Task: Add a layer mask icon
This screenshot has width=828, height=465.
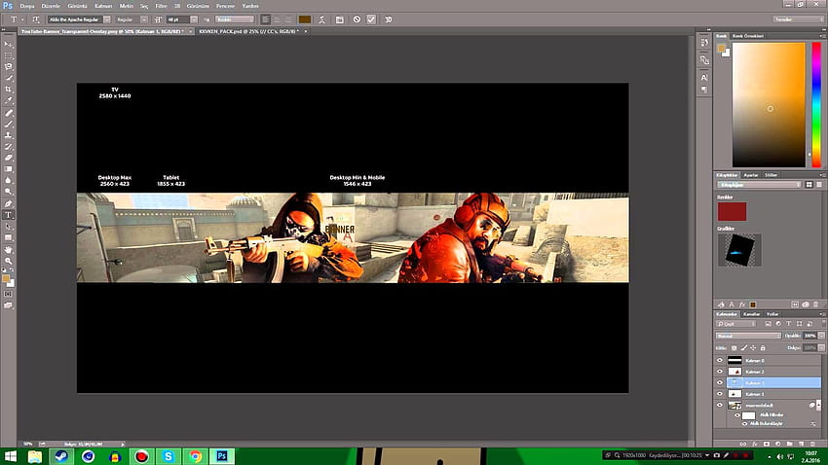Action: pos(767,444)
